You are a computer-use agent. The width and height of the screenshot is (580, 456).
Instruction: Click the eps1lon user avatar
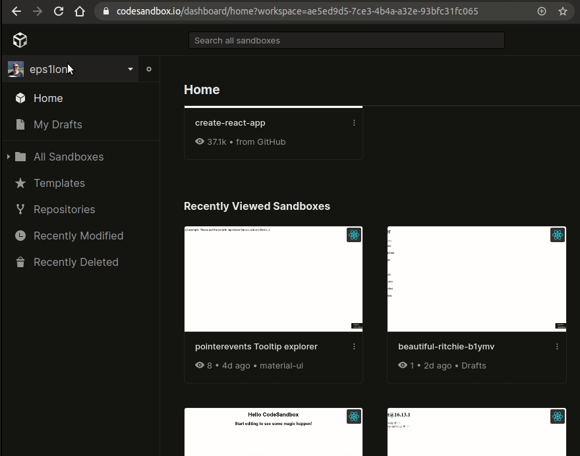(x=16, y=69)
